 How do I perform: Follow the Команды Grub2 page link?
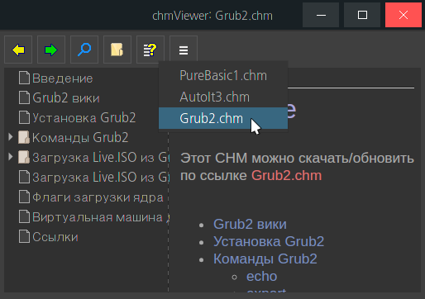265,259
